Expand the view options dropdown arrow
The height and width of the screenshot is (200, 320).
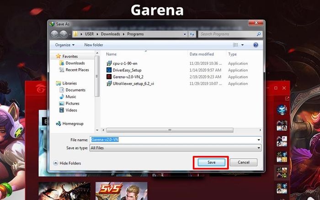(242, 45)
